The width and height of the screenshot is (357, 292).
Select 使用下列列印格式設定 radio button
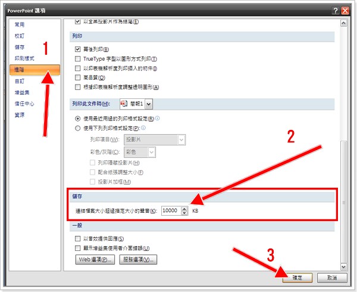pos(77,128)
